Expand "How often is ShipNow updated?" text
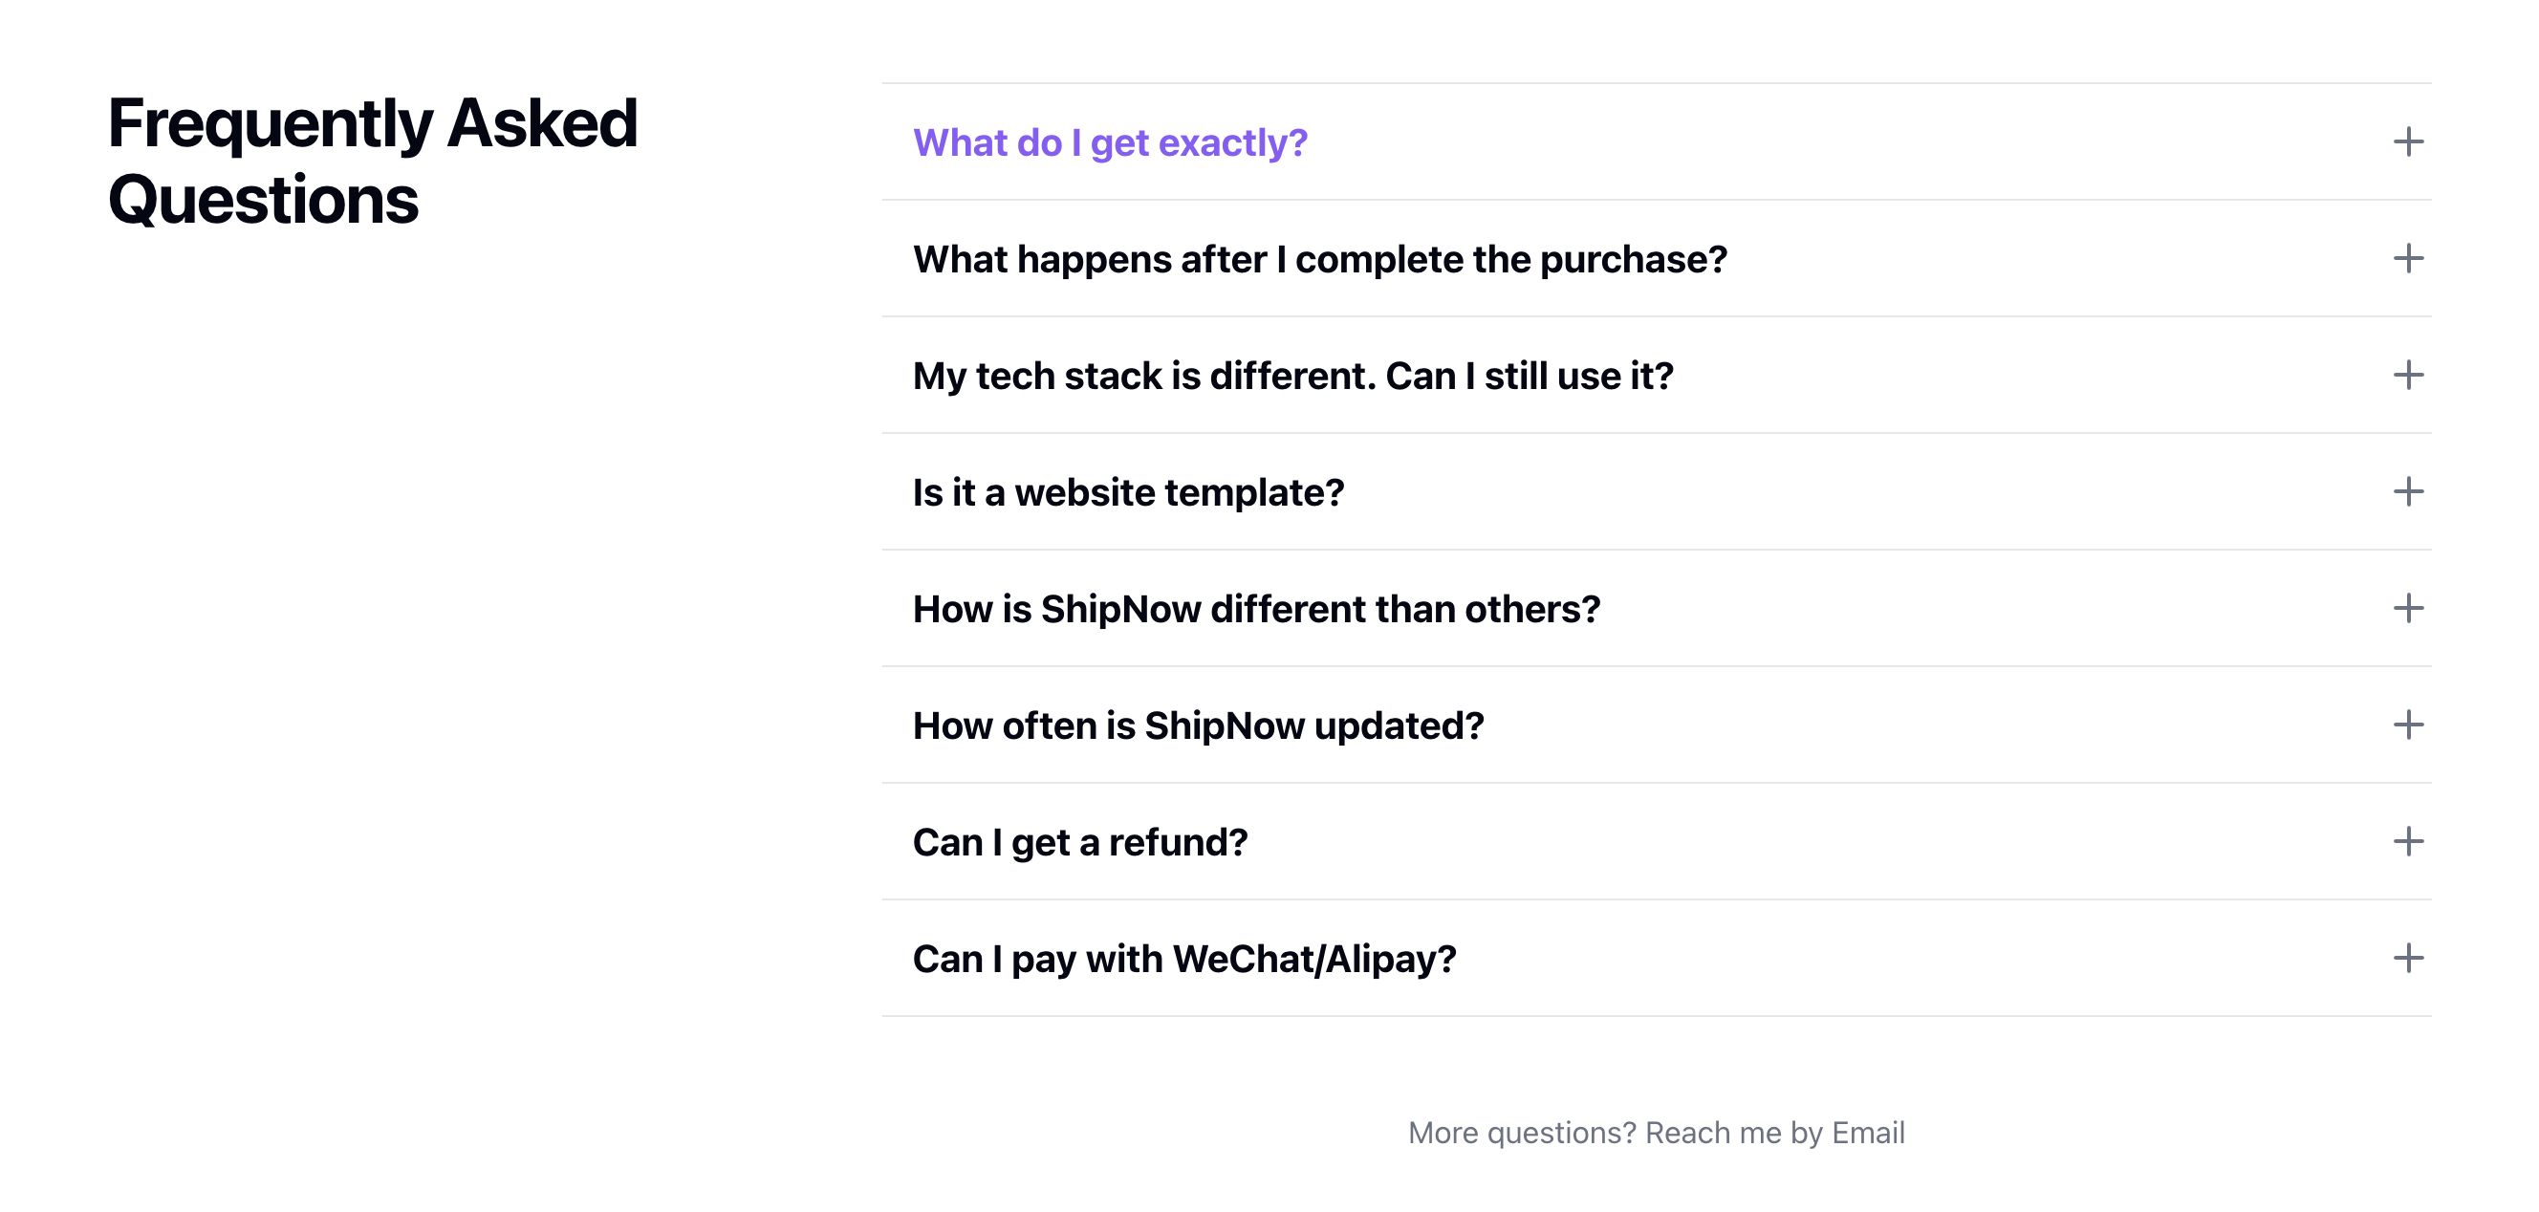The height and width of the screenshot is (1212, 2539). 1198,725
